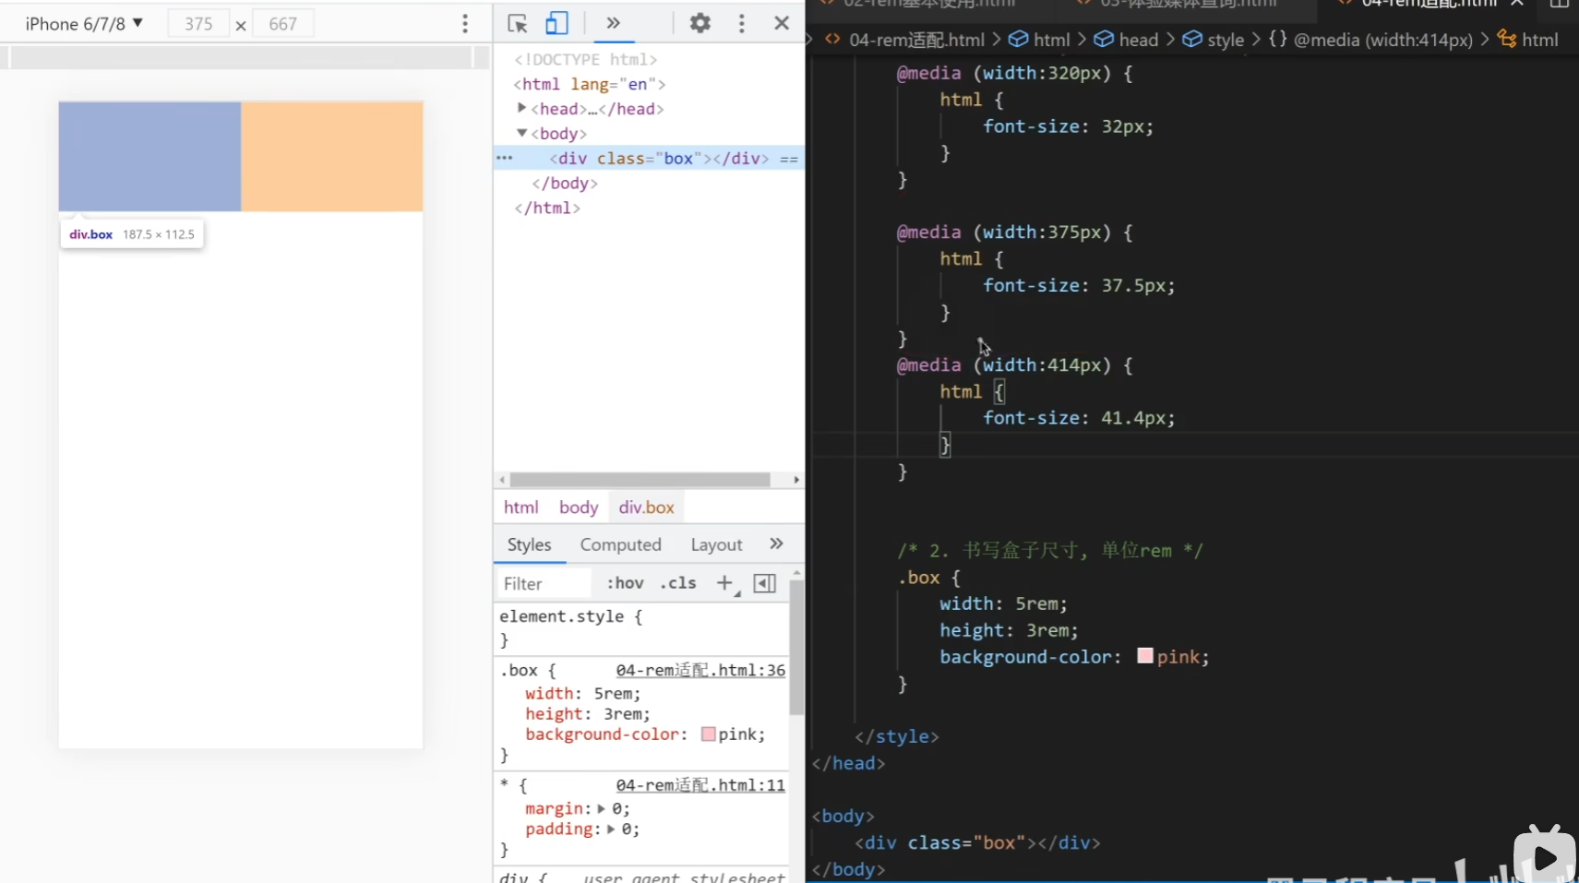Show more DevTools tabs chevron

(613, 23)
